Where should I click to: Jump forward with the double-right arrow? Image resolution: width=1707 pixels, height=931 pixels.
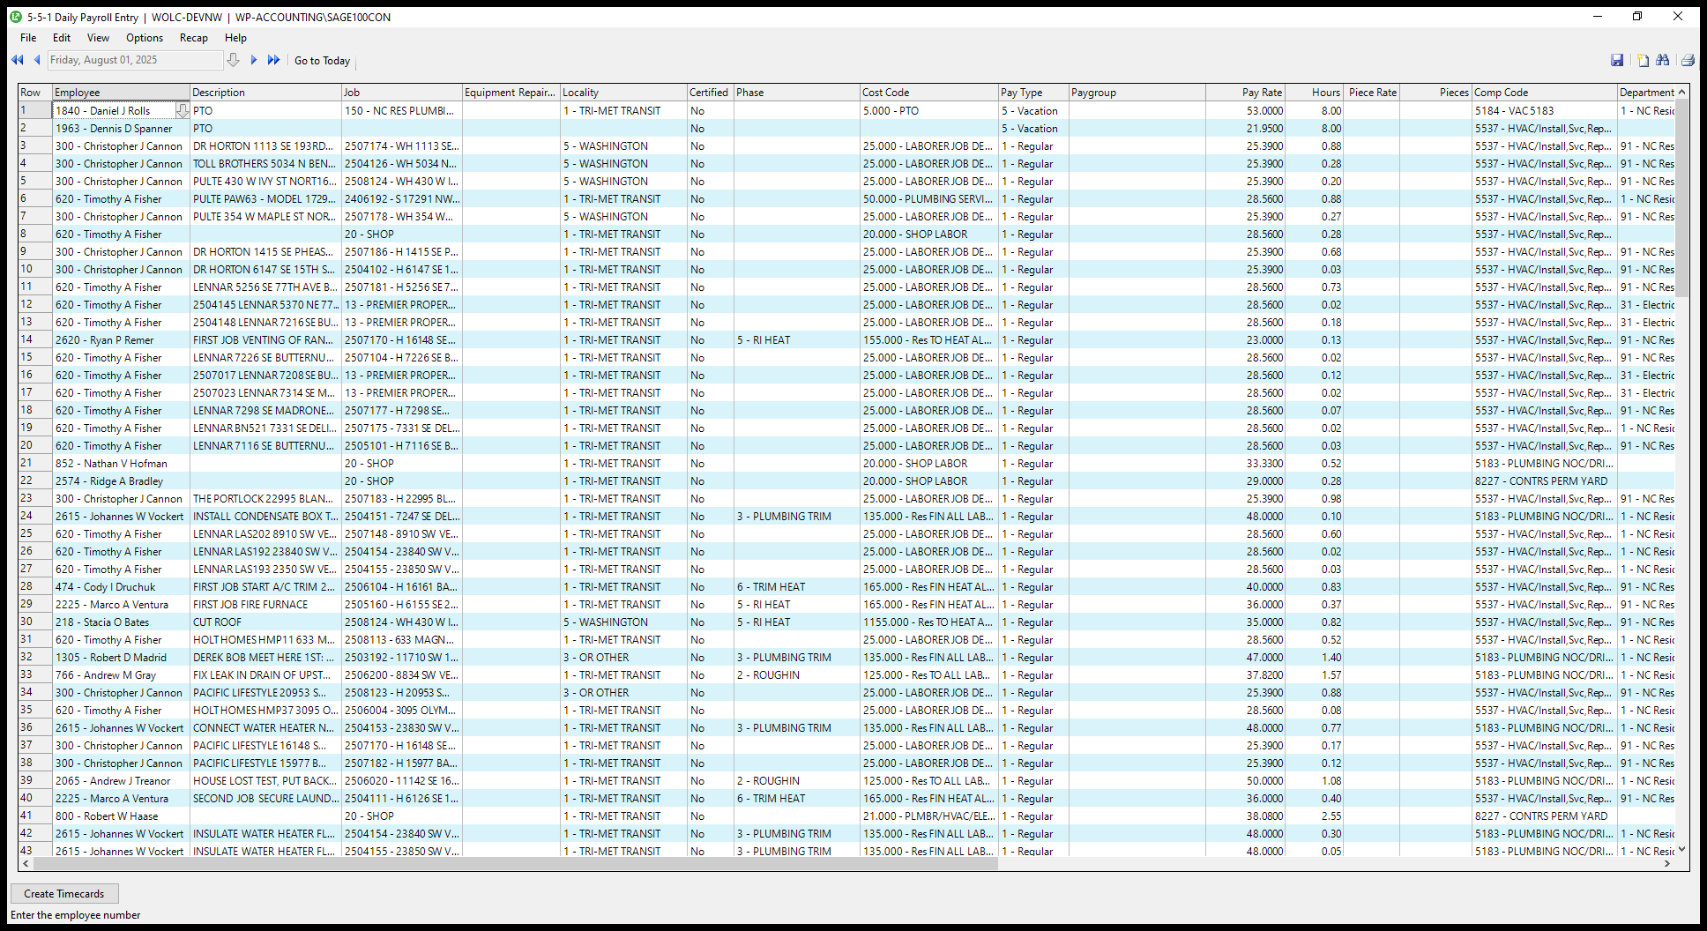(273, 60)
